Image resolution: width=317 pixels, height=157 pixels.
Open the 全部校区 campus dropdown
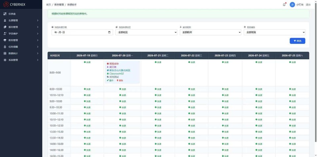pos(146,32)
